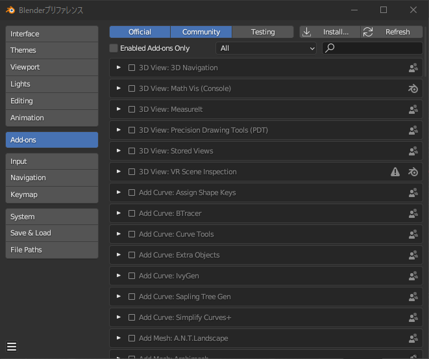Switch to Viewport preferences
429x359 pixels.
click(52, 67)
